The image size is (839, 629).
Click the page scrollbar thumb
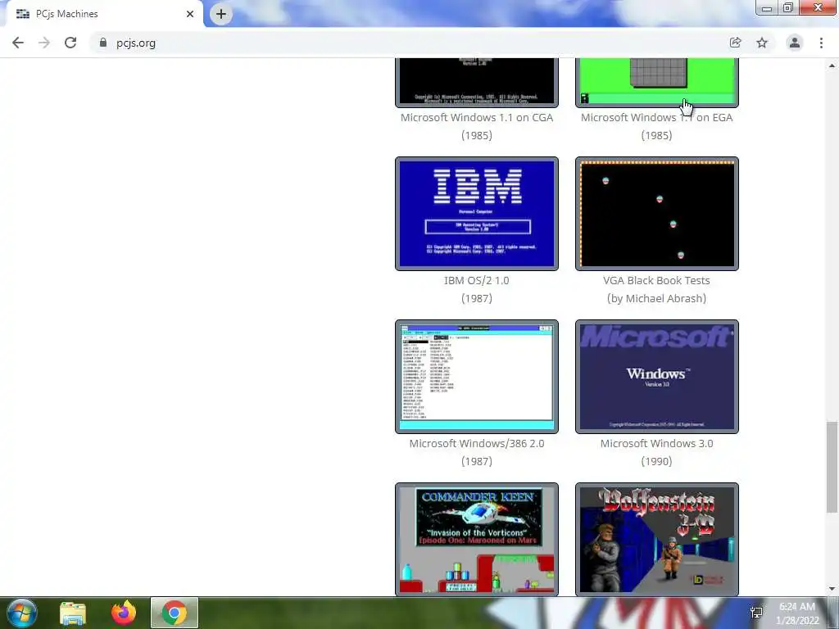tap(832, 468)
